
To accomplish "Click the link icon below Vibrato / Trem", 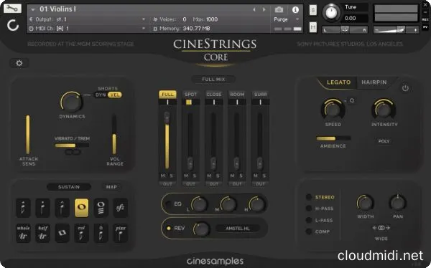I will click(x=73, y=152).
